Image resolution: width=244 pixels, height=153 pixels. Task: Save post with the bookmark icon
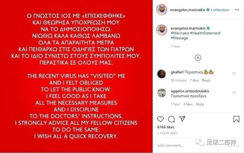(x=236, y=119)
